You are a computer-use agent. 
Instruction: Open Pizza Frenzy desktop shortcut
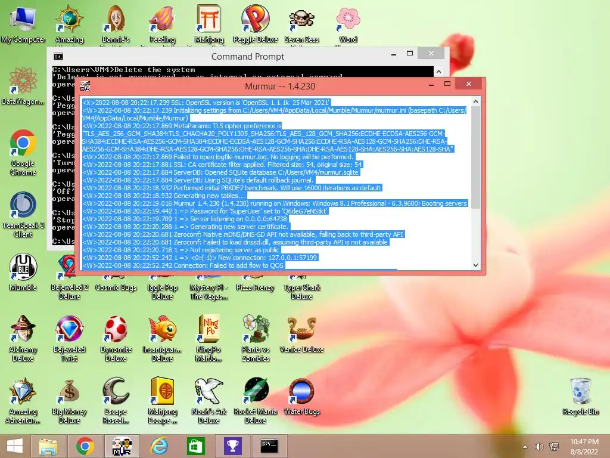pos(255,284)
